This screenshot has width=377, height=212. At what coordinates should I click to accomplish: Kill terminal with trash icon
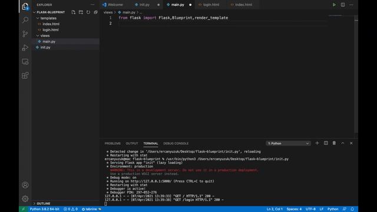coord(334,143)
